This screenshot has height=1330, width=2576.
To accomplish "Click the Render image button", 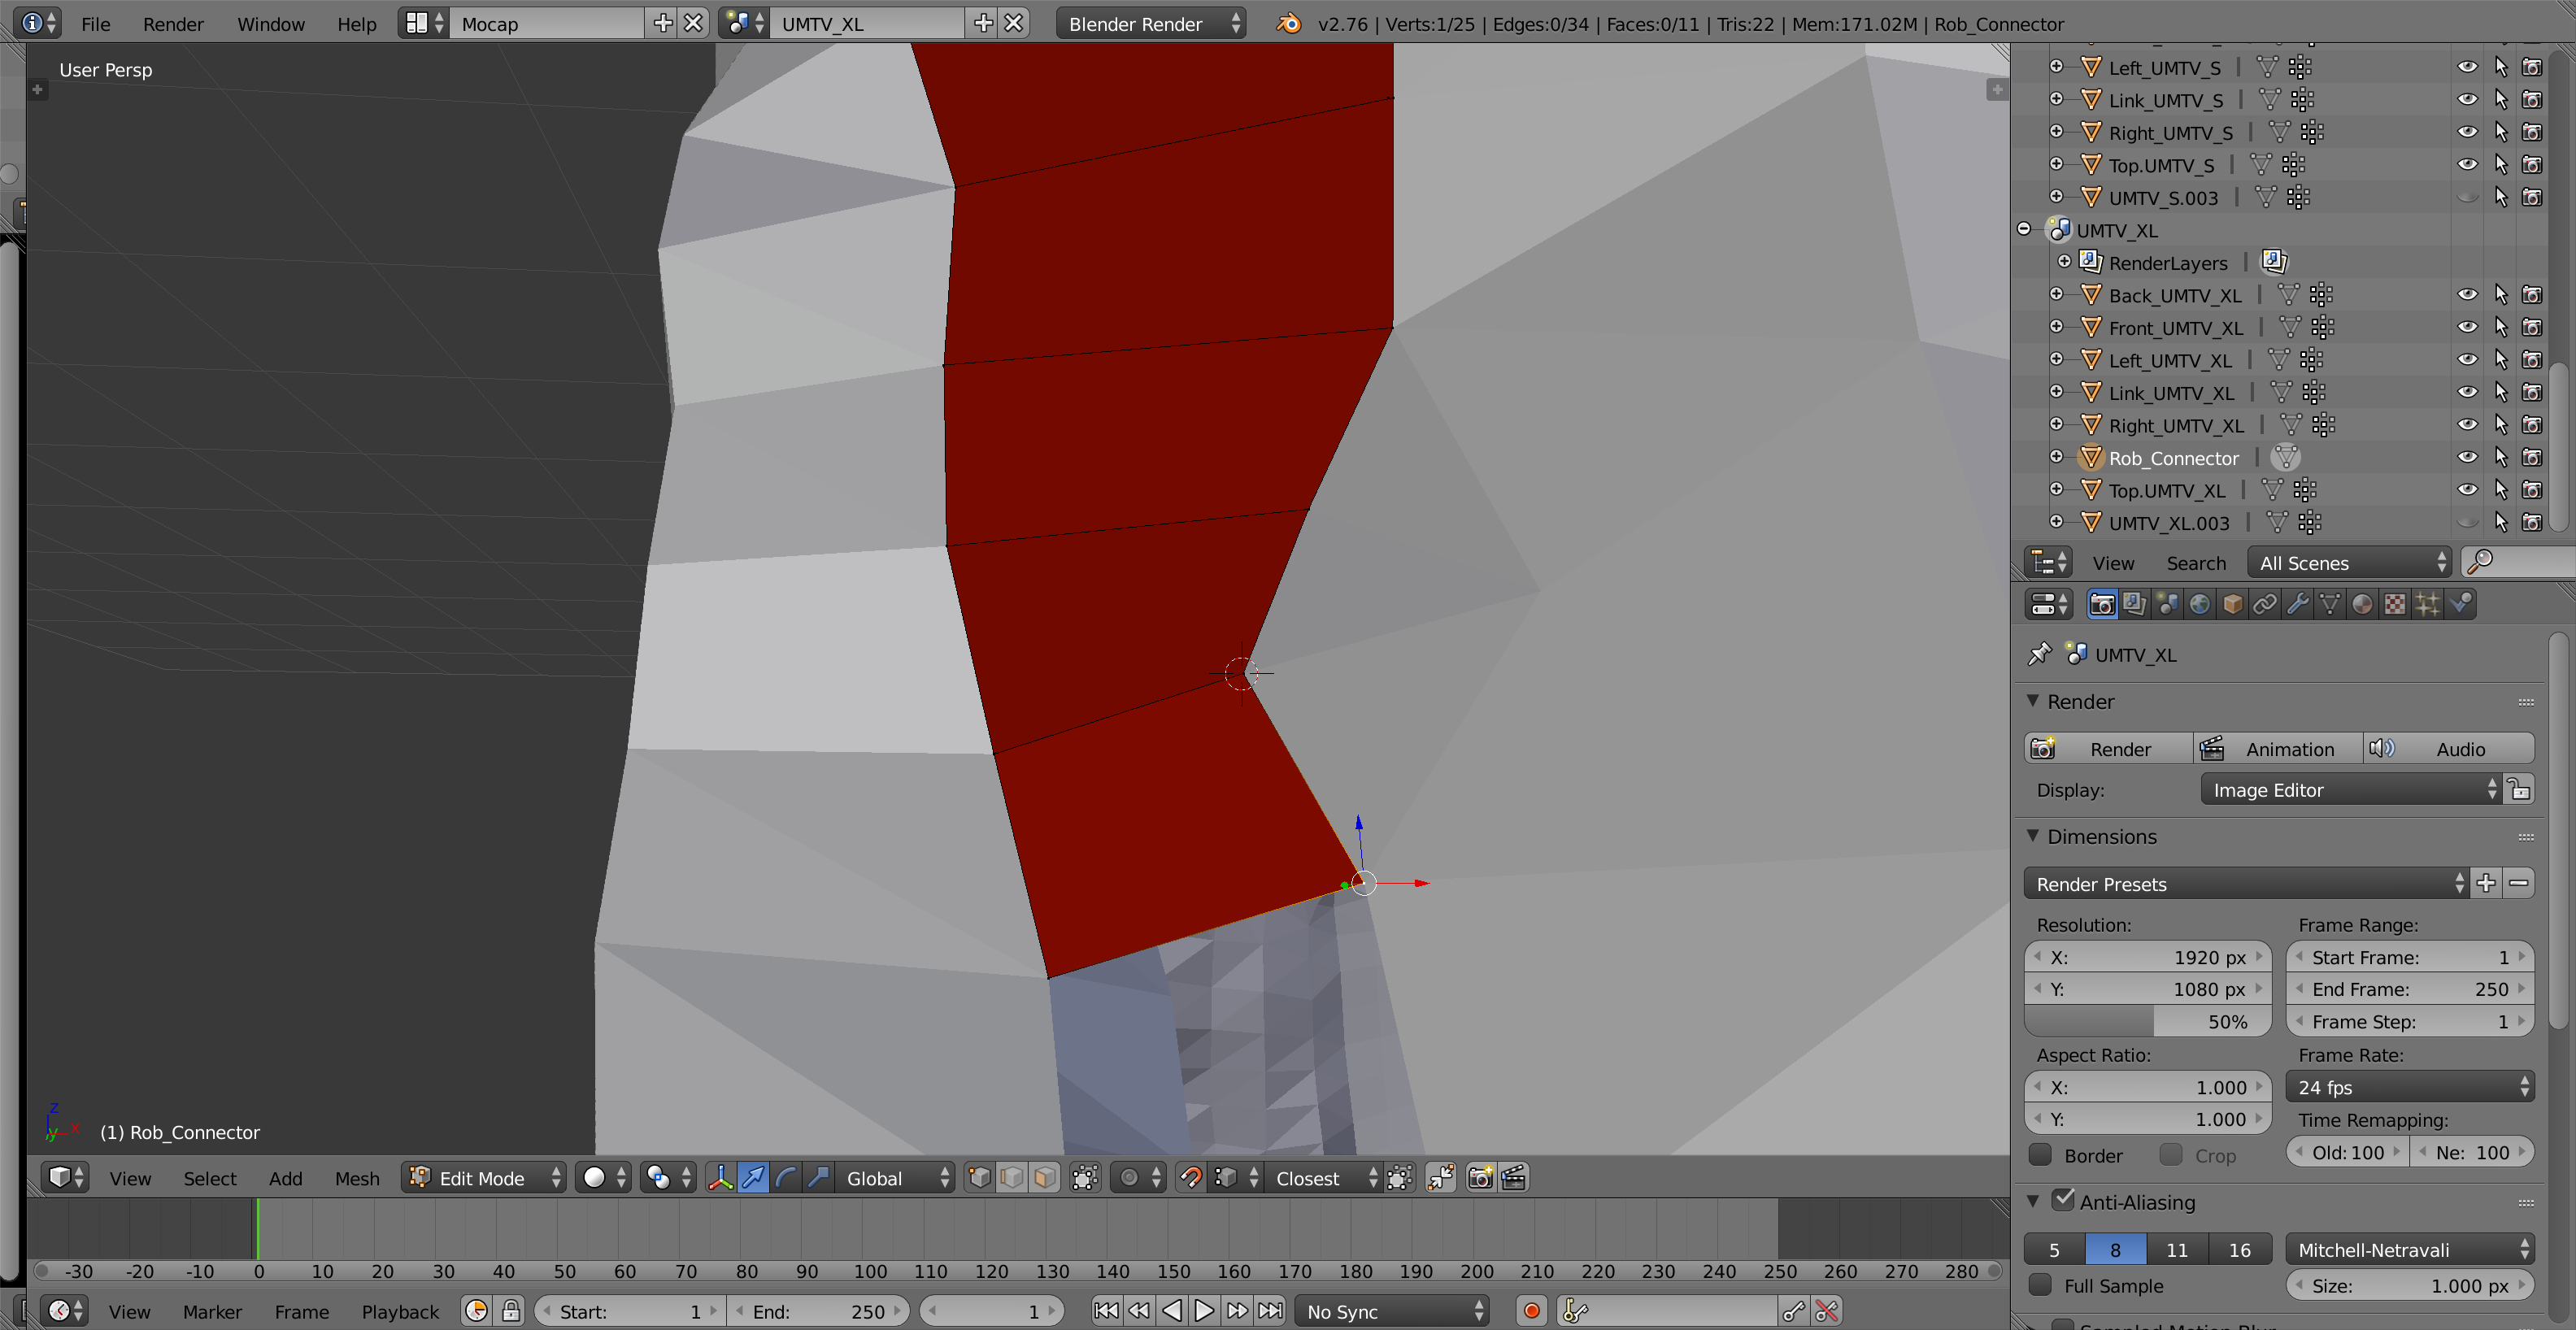I will 2109,749.
